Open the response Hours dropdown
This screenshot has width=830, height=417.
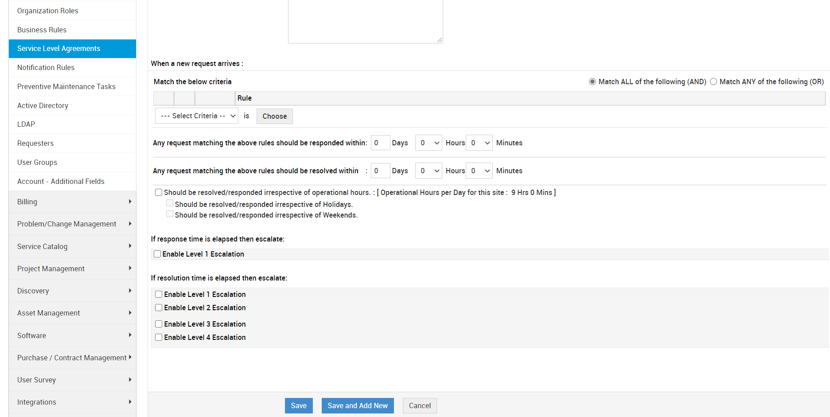tap(428, 143)
